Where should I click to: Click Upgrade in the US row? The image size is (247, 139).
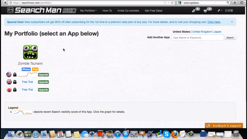(x=43, y=75)
